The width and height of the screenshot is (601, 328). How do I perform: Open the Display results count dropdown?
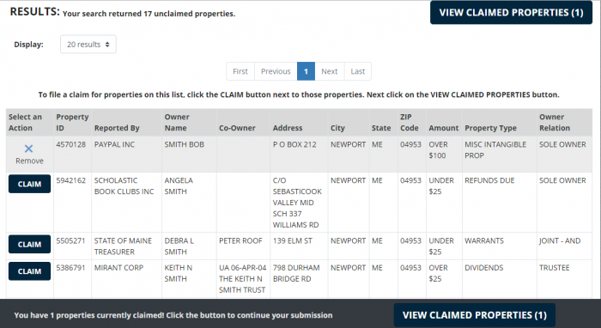[x=88, y=45]
